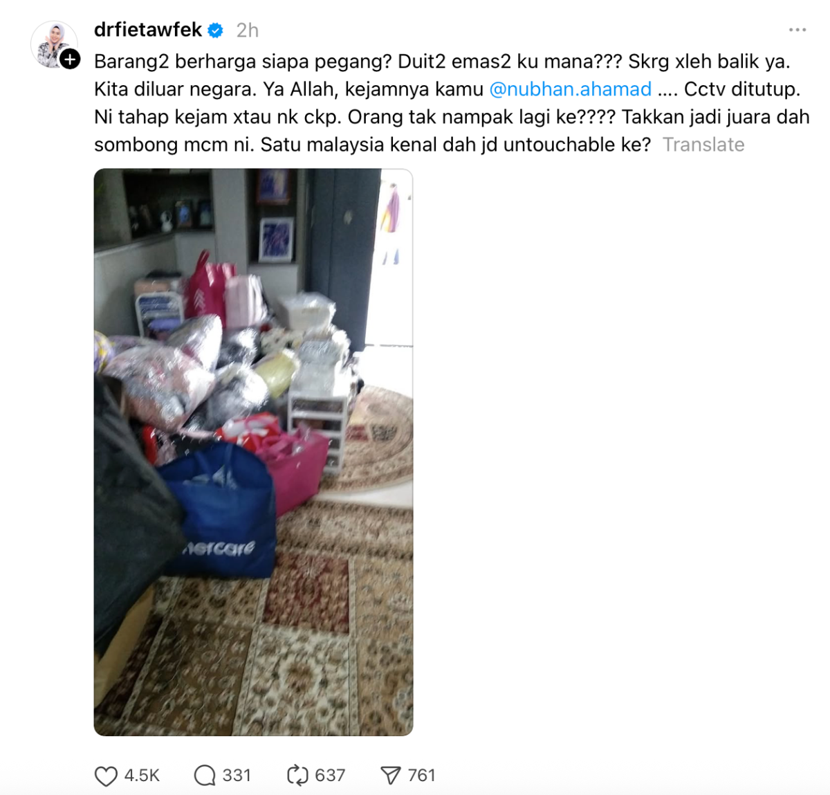Open the 2h timestamp

coord(248,30)
